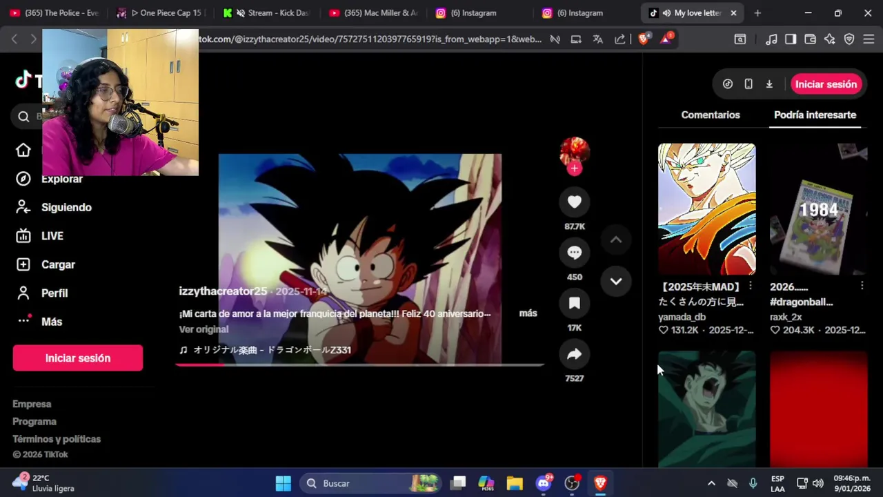883x497 pixels.
Task: Go to TikTok home via house icon
Action: coord(23,150)
